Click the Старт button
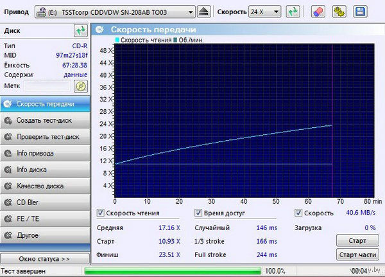385x277 pixels. pos(357,240)
